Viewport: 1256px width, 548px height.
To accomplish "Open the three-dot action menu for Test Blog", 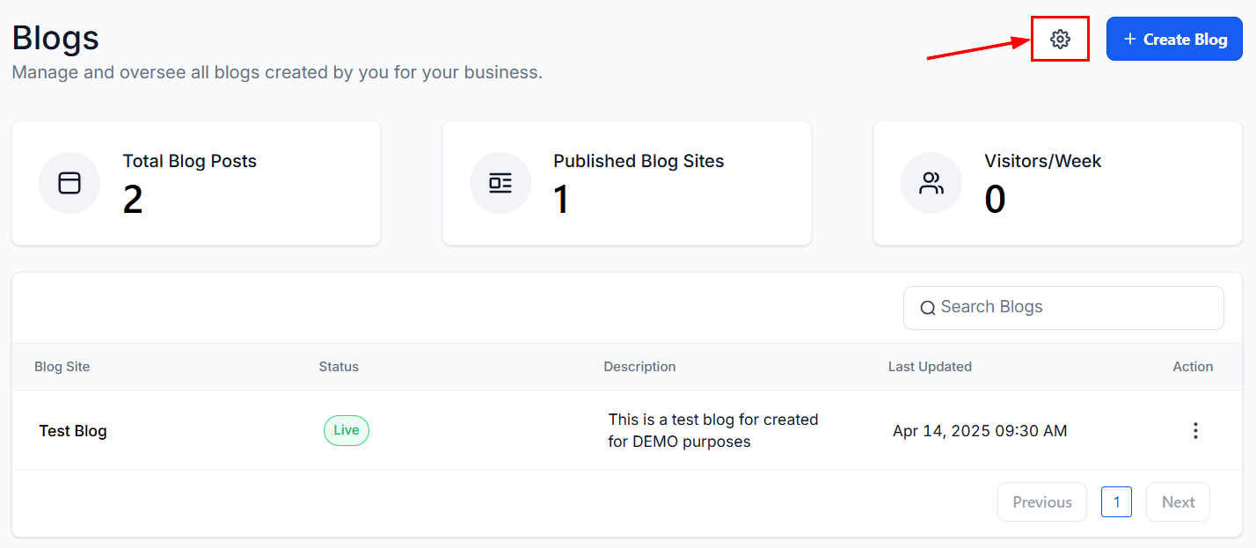I will (1195, 431).
